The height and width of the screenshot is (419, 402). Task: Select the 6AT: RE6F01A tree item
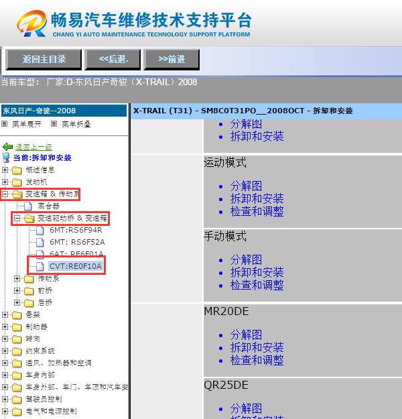pyautogui.click(x=76, y=253)
